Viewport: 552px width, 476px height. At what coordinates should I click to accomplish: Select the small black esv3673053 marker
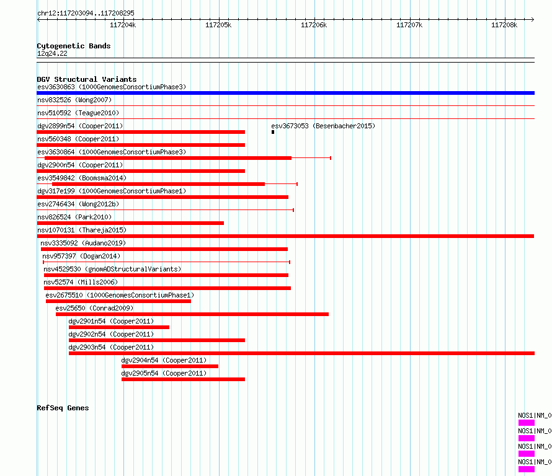[x=273, y=132]
